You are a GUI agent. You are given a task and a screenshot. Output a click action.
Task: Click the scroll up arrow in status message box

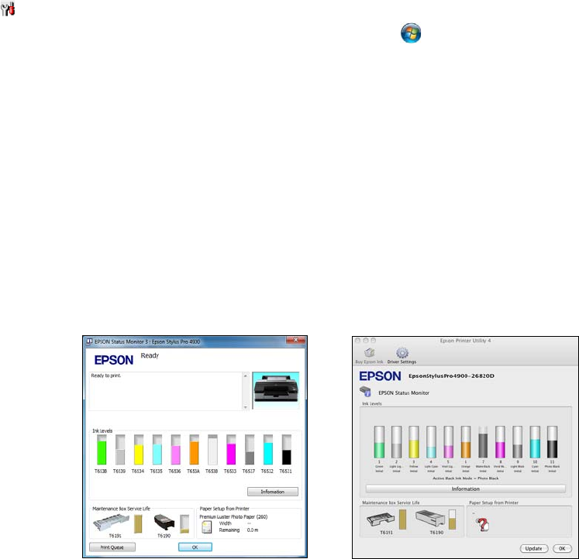pyautogui.click(x=246, y=376)
